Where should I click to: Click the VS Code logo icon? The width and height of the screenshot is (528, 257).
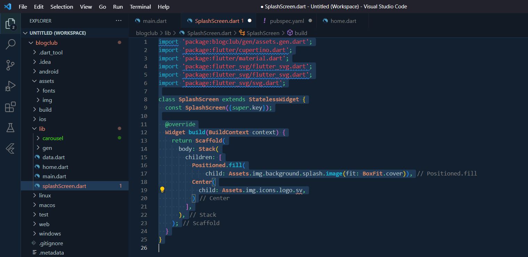8,7
